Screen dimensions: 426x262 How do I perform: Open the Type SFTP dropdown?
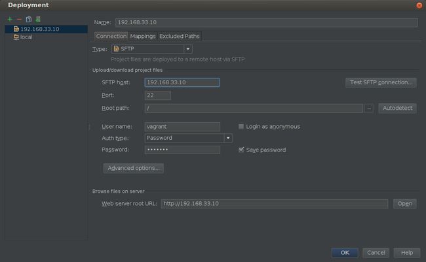(x=152, y=49)
